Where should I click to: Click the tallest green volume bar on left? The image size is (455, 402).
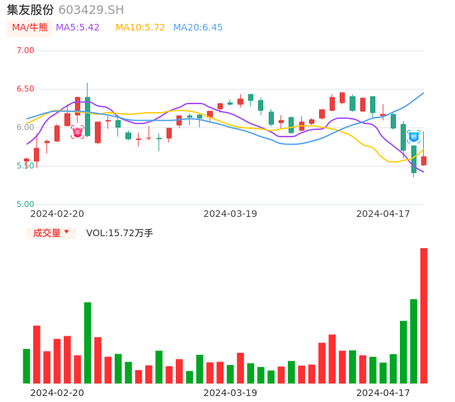[x=88, y=342]
